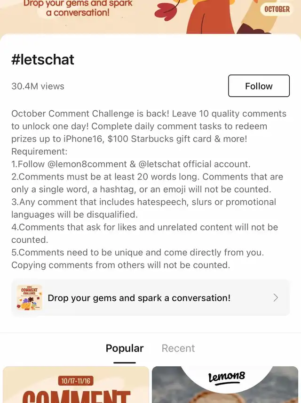Image resolution: width=301 pixels, height=403 pixels.
Task: Select the Popular tab
Action: [x=125, y=348]
